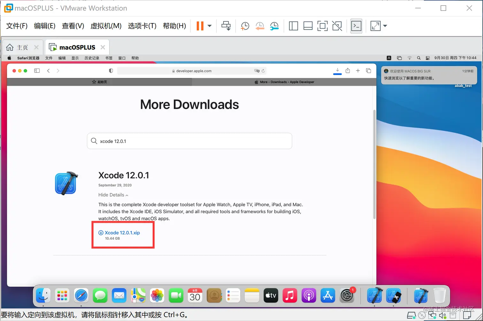Open the Safari privacy report shield

(x=111, y=71)
